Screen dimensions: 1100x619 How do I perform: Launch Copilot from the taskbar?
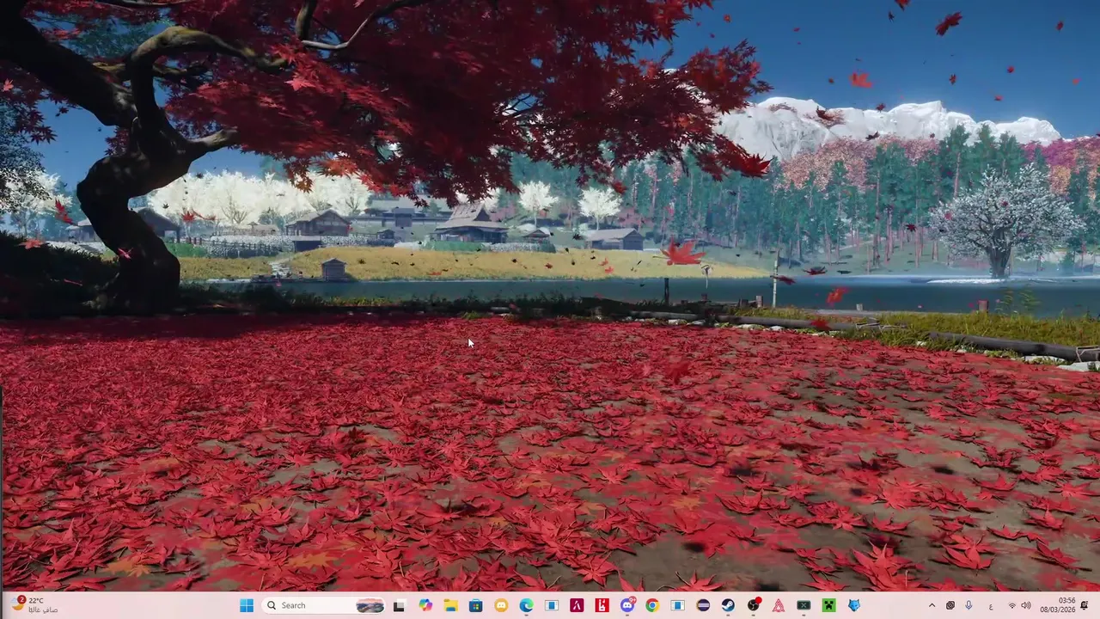coord(425,605)
